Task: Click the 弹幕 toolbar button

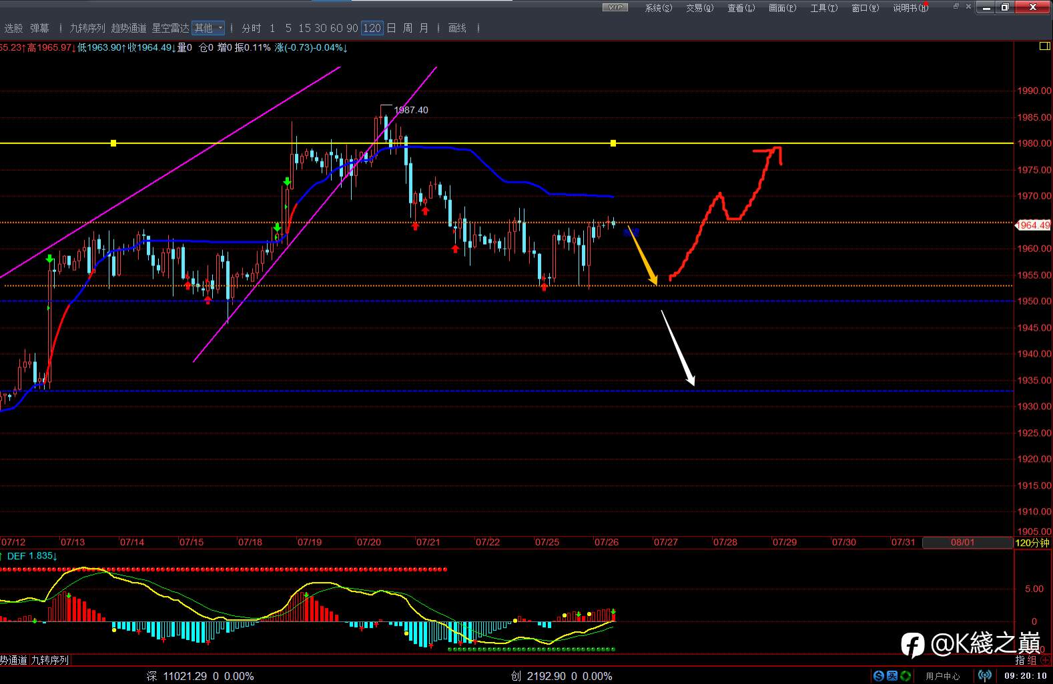Action: coord(39,28)
